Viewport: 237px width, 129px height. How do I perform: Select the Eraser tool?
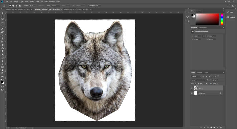click(3, 45)
